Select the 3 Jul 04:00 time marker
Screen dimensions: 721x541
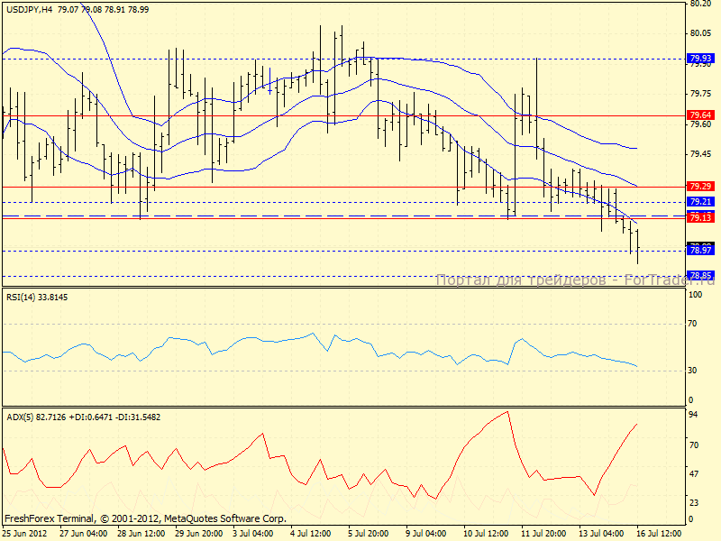pos(254,534)
